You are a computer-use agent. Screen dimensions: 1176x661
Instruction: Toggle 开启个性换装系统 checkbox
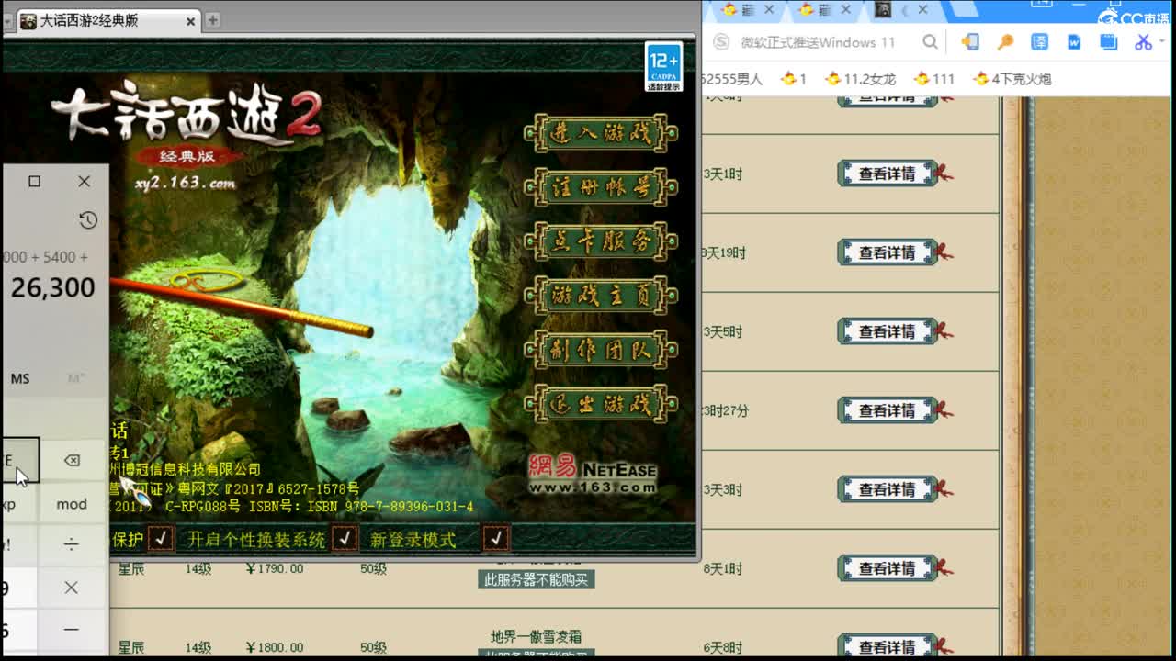tap(345, 538)
